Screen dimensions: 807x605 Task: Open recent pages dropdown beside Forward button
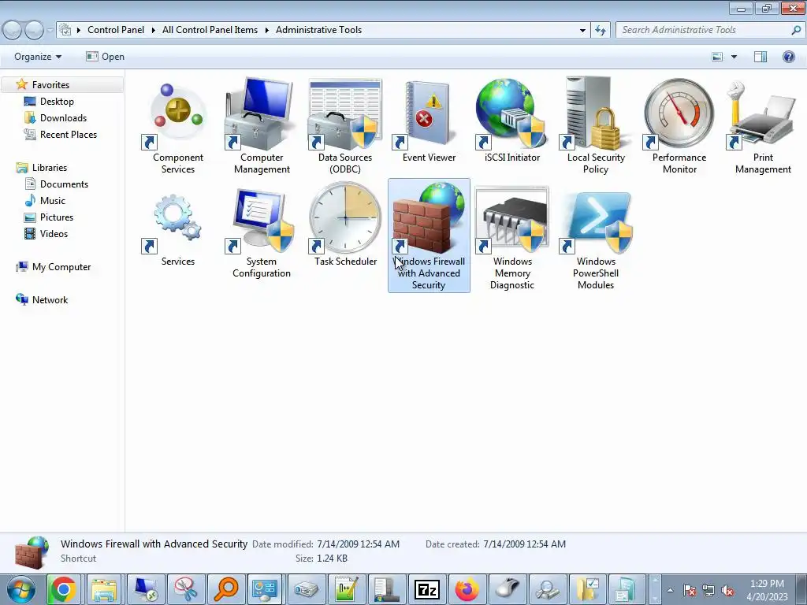[50, 31]
